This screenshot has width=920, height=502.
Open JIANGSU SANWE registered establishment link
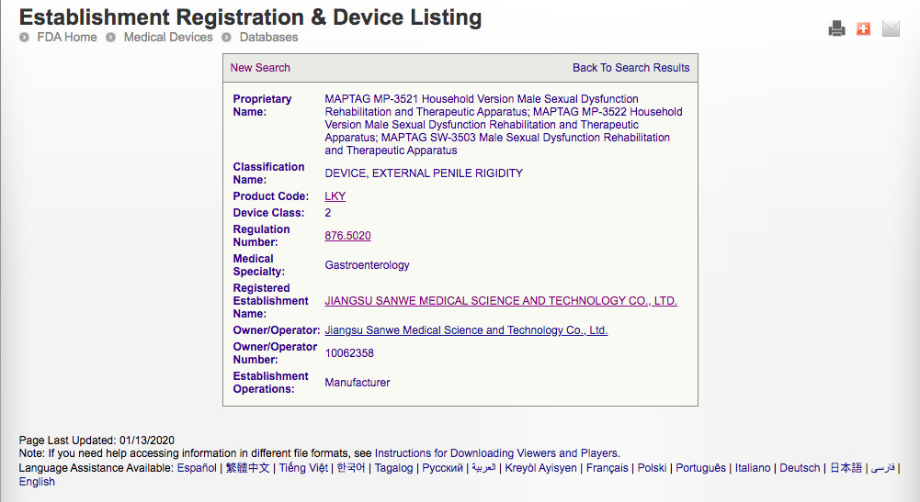pyautogui.click(x=501, y=301)
